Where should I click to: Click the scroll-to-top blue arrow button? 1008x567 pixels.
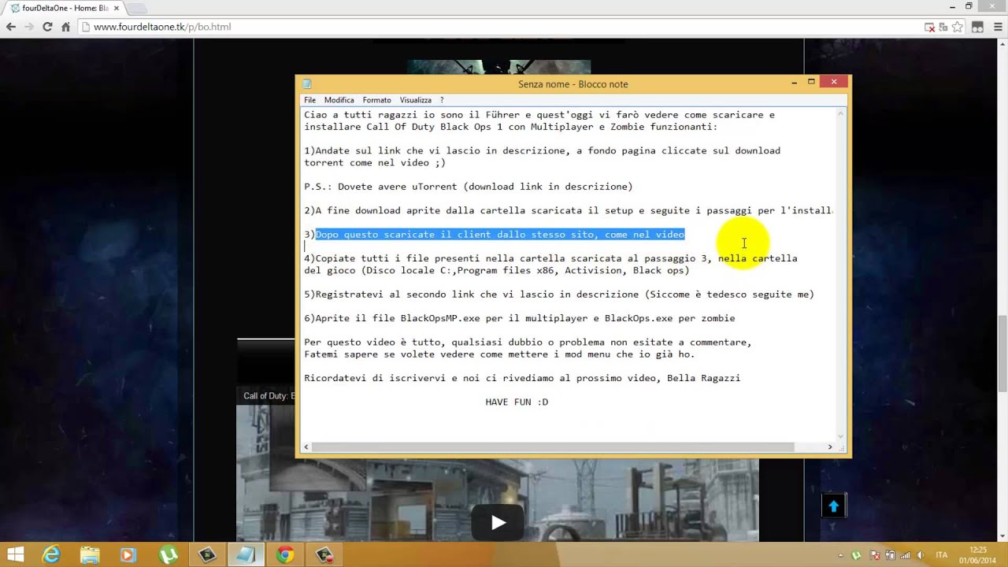[x=833, y=506]
